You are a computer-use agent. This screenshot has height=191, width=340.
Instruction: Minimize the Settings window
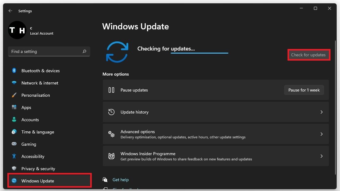[301, 8]
